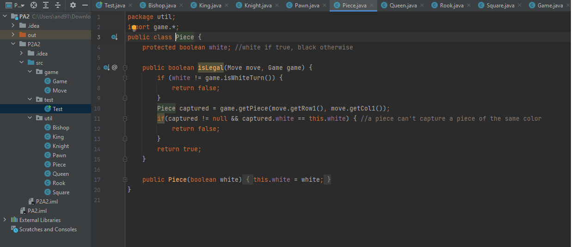Close the Test.java tab
The height and width of the screenshot is (247, 576).
pos(130,6)
